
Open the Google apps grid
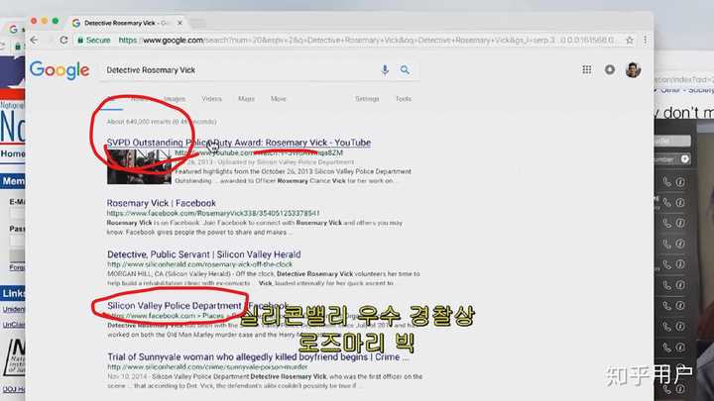point(586,69)
